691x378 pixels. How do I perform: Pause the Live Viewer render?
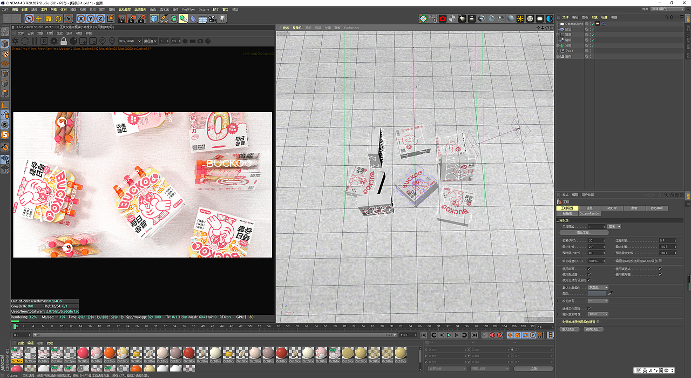35,41
